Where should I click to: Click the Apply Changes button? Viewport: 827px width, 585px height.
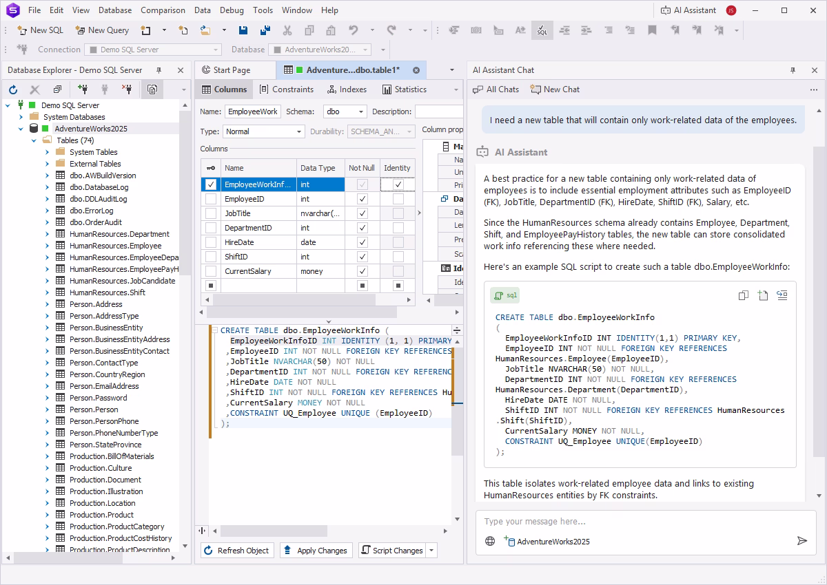click(316, 551)
